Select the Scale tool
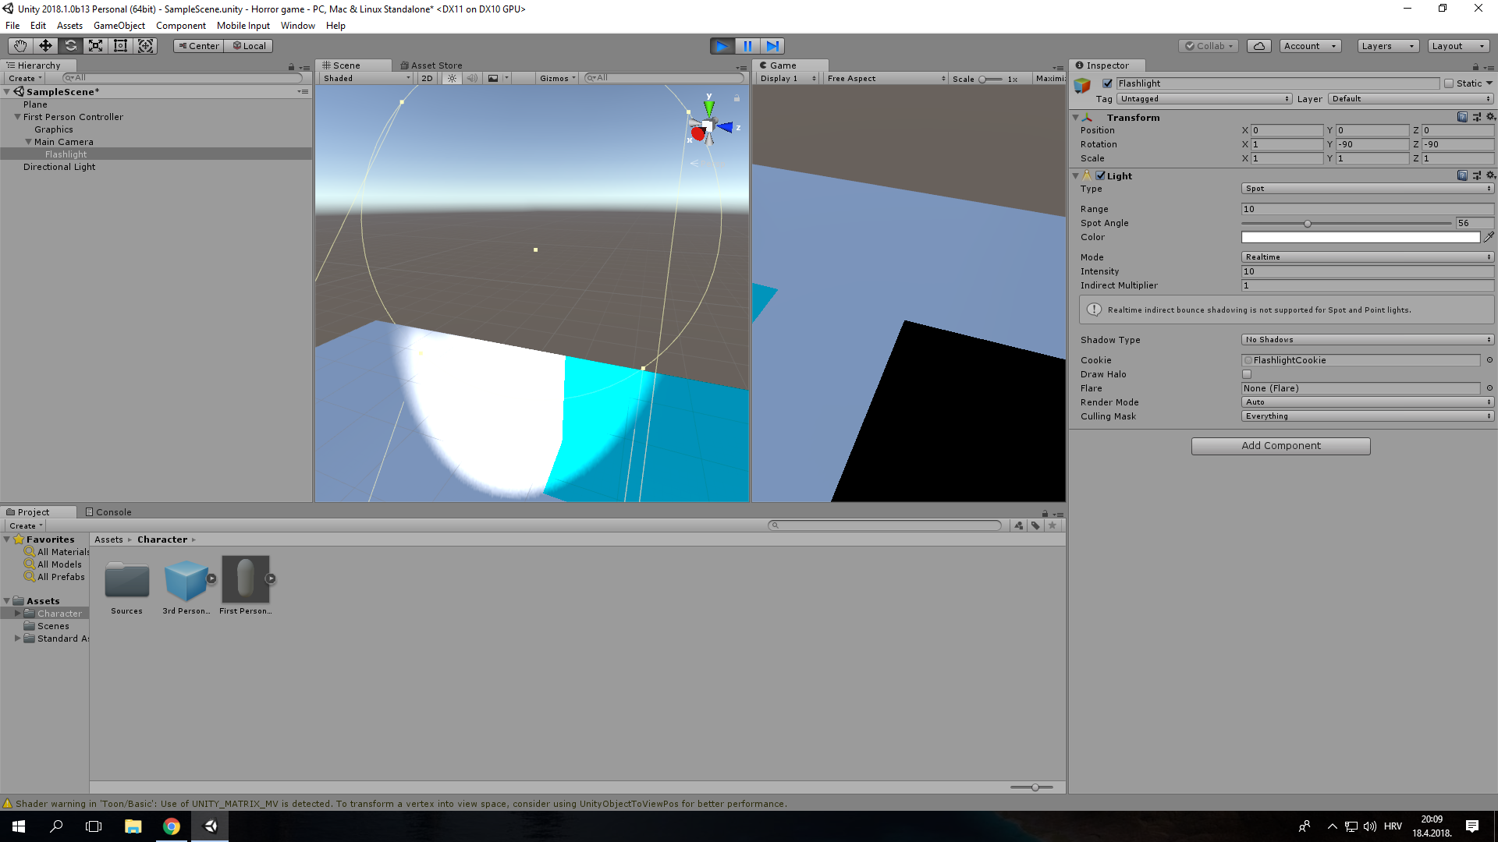Viewport: 1498px width, 842px height. coord(95,46)
